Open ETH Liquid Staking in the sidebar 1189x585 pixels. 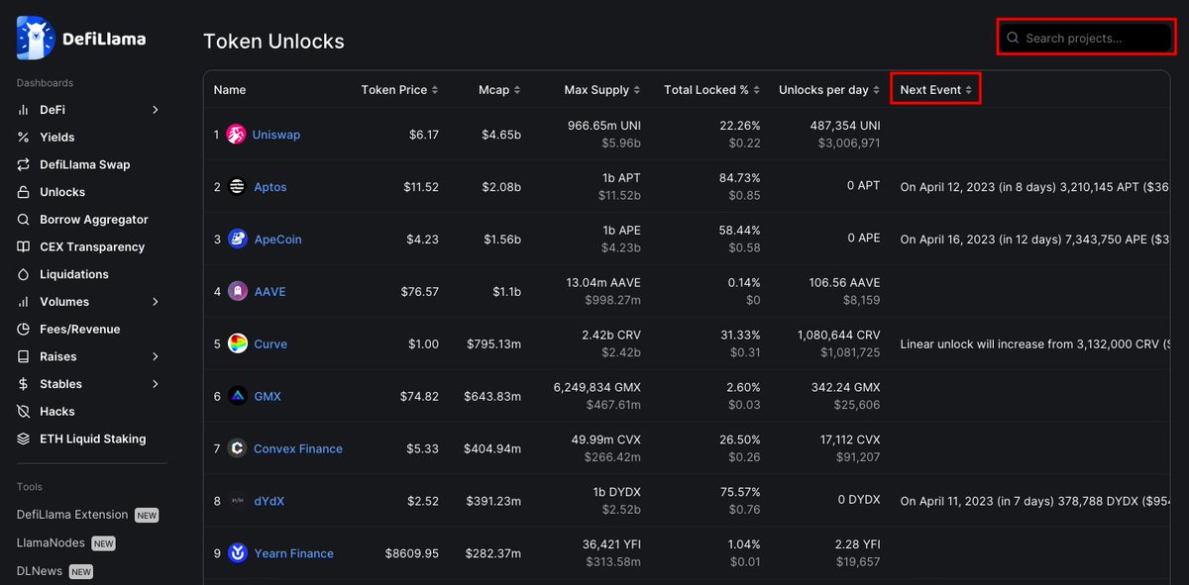93,439
